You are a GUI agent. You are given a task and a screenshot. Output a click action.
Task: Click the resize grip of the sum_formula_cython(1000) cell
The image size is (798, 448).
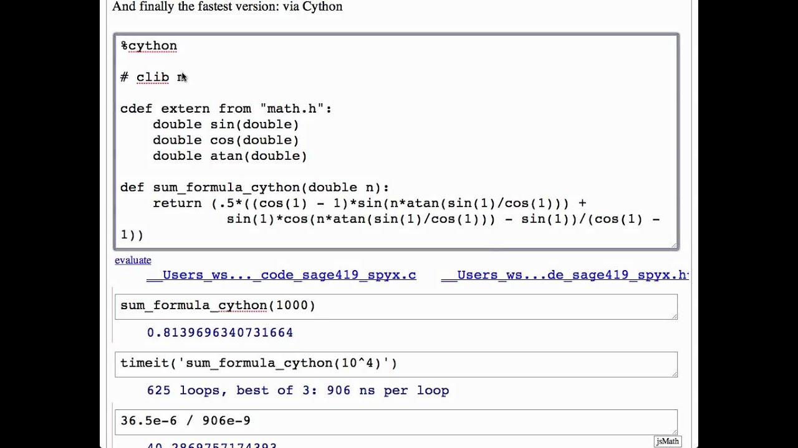tap(674, 316)
